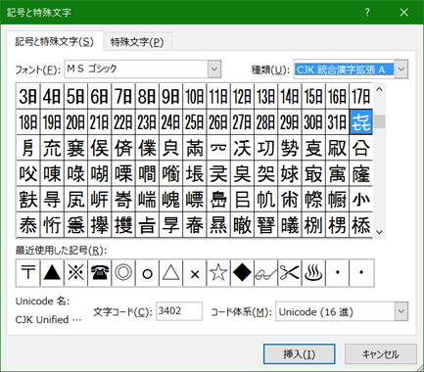Select the 31日 character cell
The width and height of the screenshot is (424, 372).
click(338, 122)
